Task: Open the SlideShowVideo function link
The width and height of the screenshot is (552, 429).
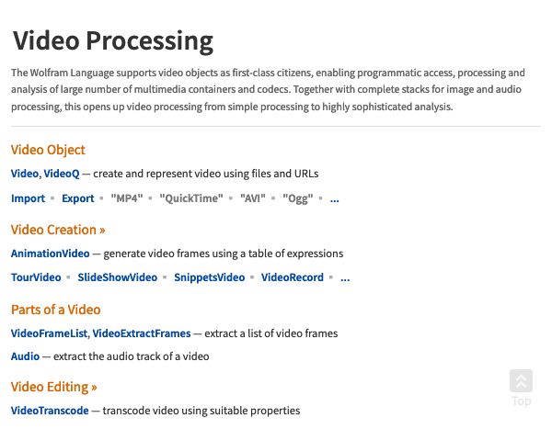Action: tap(118, 277)
